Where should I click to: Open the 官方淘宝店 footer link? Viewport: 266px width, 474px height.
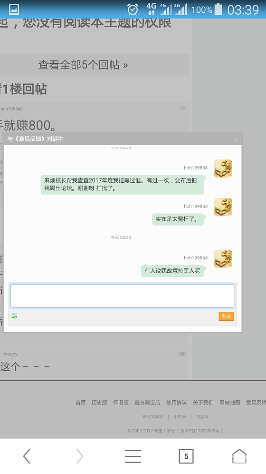tap(147, 402)
